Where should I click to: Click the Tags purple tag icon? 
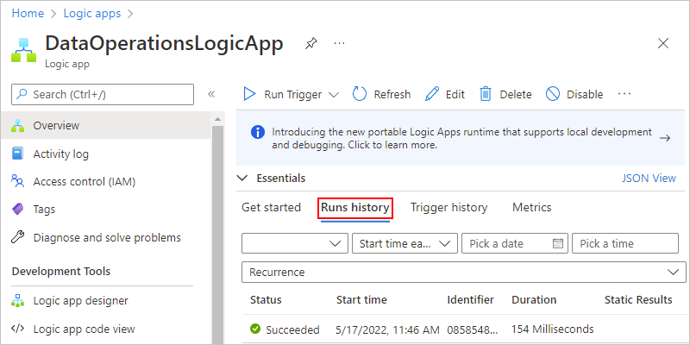(x=17, y=209)
